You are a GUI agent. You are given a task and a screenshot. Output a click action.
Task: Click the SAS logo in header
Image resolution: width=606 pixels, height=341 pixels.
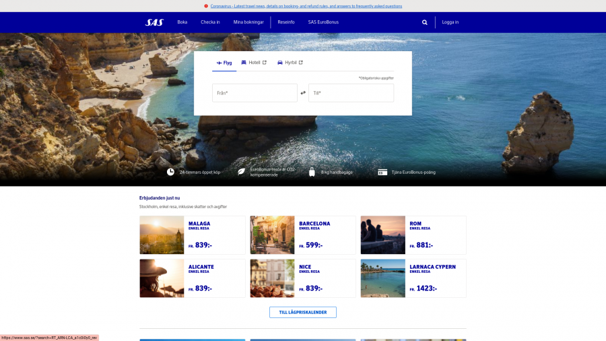tap(154, 22)
